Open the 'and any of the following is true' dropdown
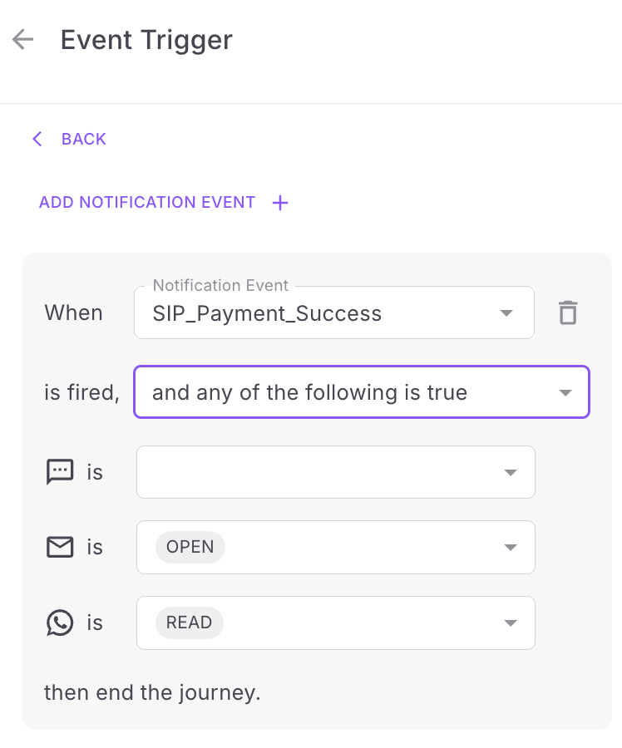Image resolution: width=622 pixels, height=748 pixels. 362,392
